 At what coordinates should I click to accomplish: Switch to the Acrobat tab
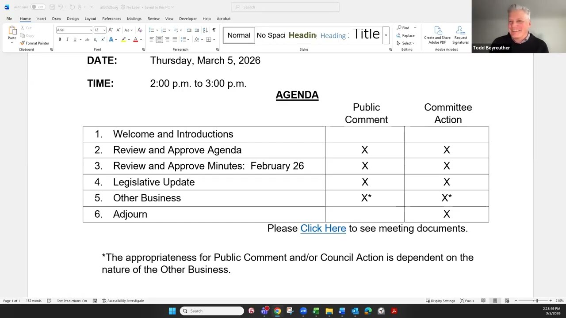pyautogui.click(x=223, y=19)
